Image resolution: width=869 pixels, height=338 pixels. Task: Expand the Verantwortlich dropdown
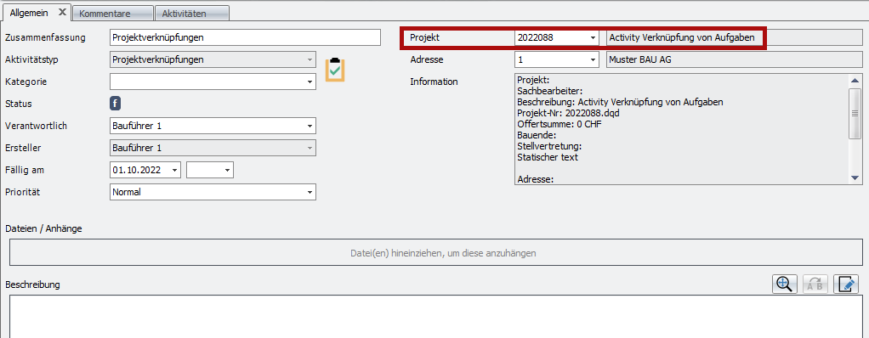[x=310, y=127]
